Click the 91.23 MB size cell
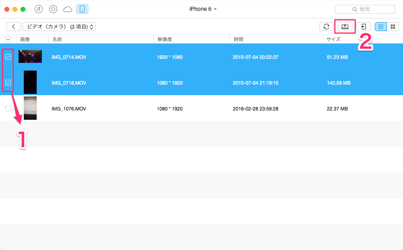The height and width of the screenshot is (250, 403). (337, 57)
